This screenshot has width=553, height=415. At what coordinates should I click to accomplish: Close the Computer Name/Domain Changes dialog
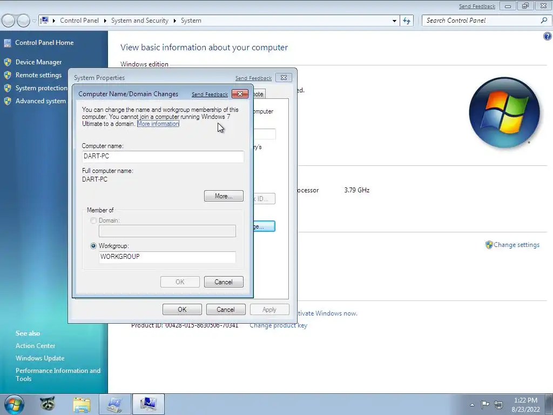[x=240, y=94]
